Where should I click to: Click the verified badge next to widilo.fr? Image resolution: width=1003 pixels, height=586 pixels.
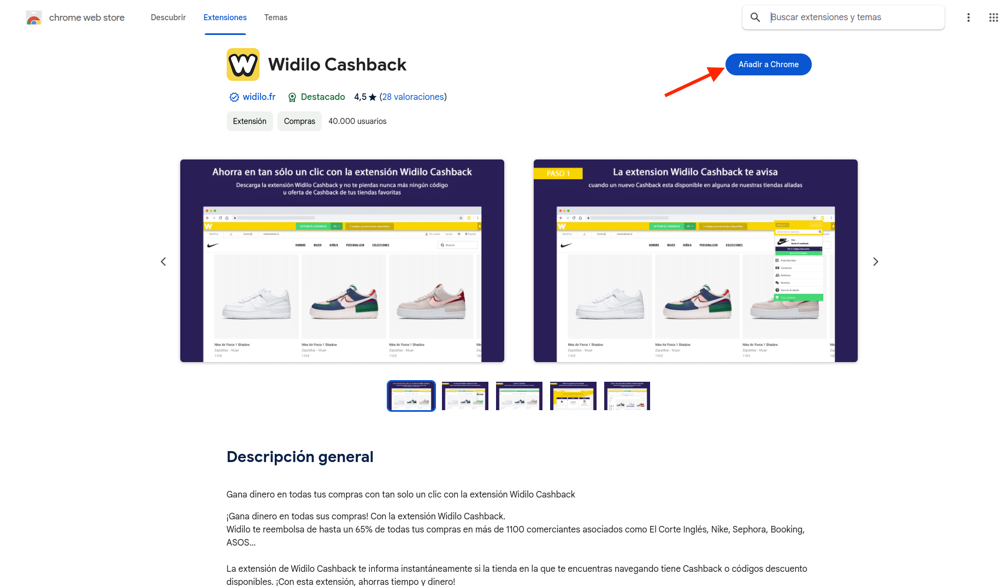point(234,97)
